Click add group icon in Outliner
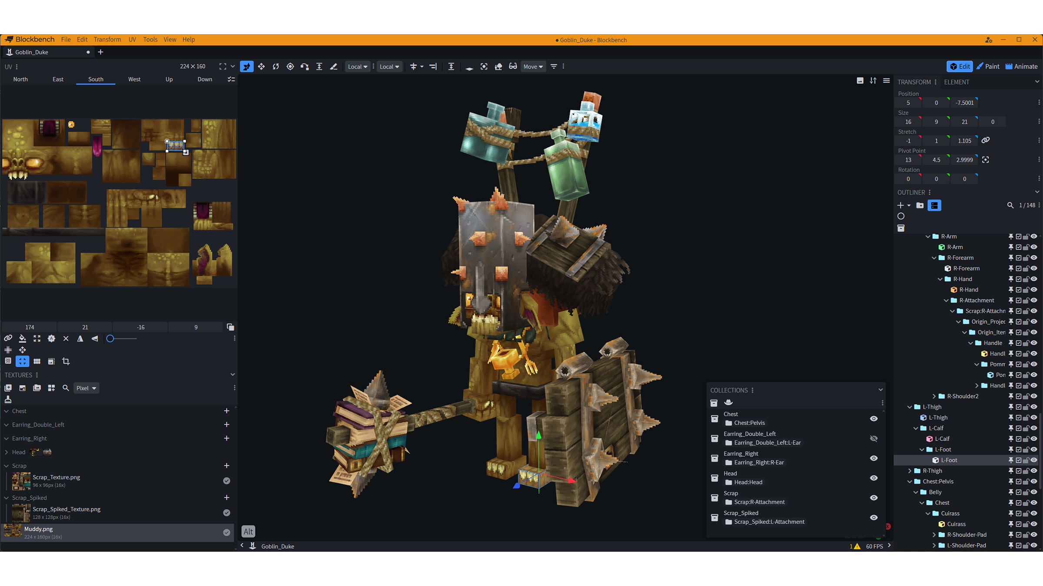Screen dimensions: 1043x586 tap(920, 205)
